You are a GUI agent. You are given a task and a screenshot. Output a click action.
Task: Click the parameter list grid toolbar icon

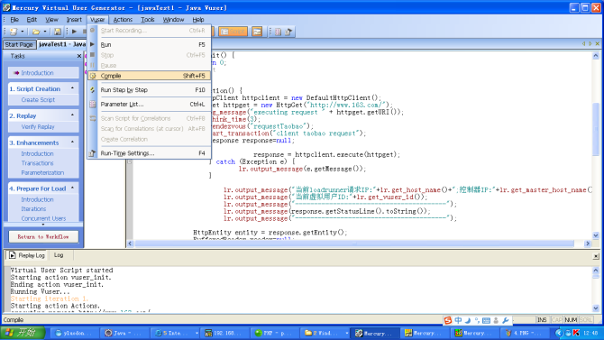click(x=279, y=32)
